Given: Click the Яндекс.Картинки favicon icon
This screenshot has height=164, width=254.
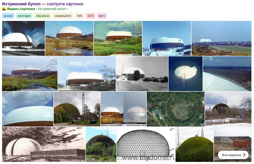Looking at the screenshot, I should pyautogui.click(x=4, y=9).
